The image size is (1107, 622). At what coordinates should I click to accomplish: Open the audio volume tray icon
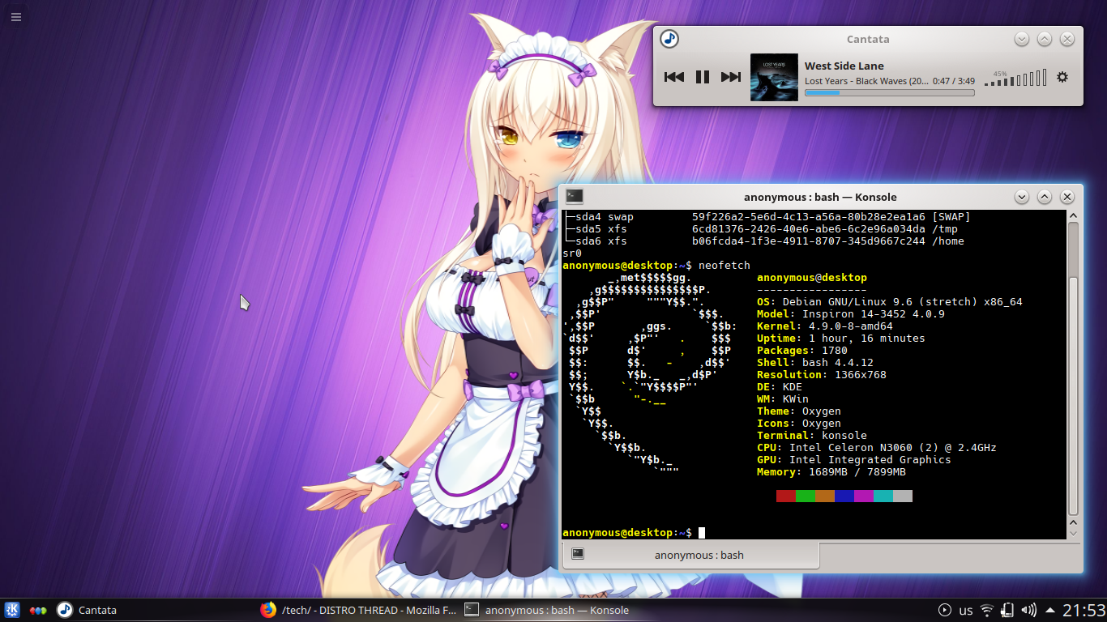tap(1029, 610)
